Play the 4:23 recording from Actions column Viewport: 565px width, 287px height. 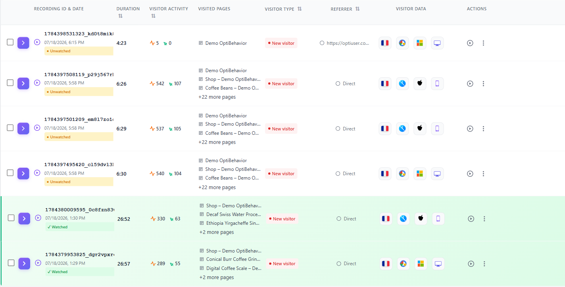470,43
